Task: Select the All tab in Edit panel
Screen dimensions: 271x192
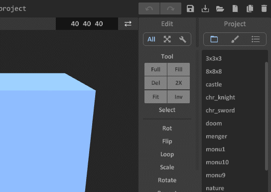Action: coord(151,39)
